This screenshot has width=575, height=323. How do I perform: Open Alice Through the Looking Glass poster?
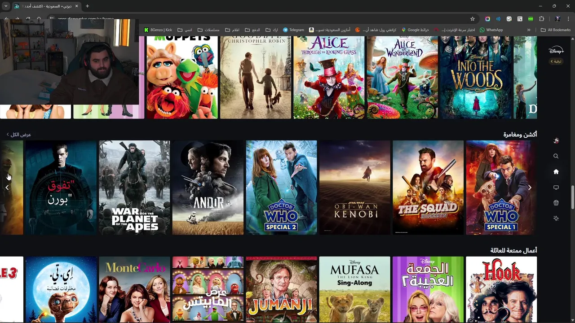pyautogui.click(x=329, y=77)
